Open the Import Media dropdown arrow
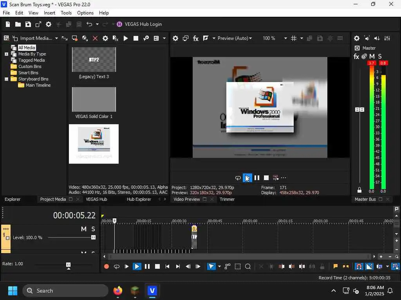 point(56,38)
